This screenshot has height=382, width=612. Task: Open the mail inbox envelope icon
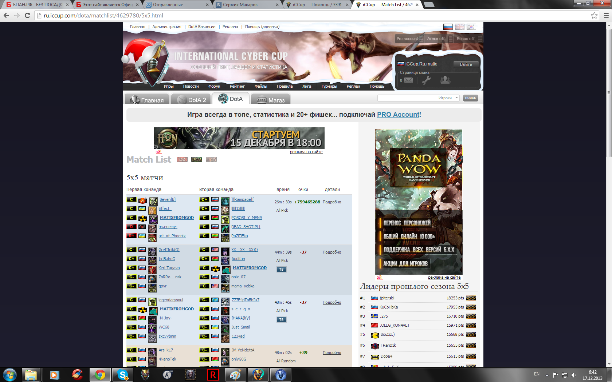coord(408,80)
